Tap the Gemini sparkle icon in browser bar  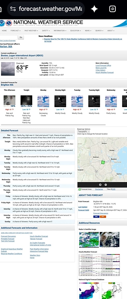[94, 9]
